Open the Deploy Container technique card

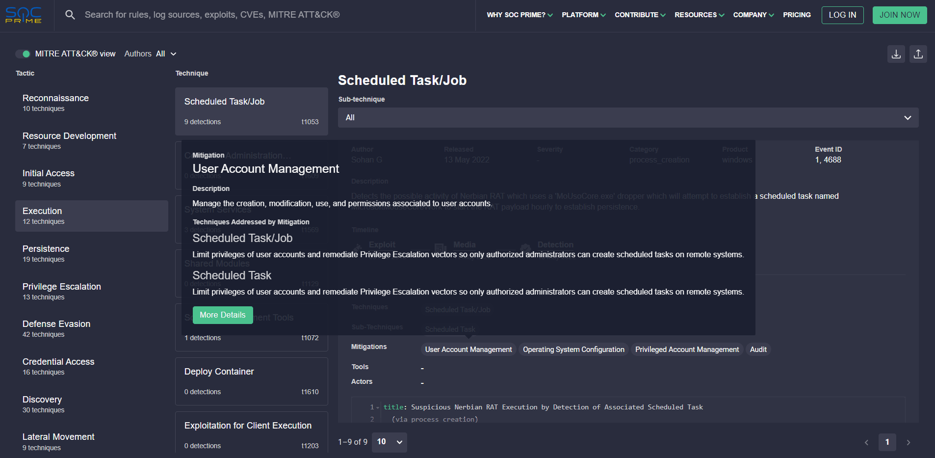pyautogui.click(x=252, y=381)
